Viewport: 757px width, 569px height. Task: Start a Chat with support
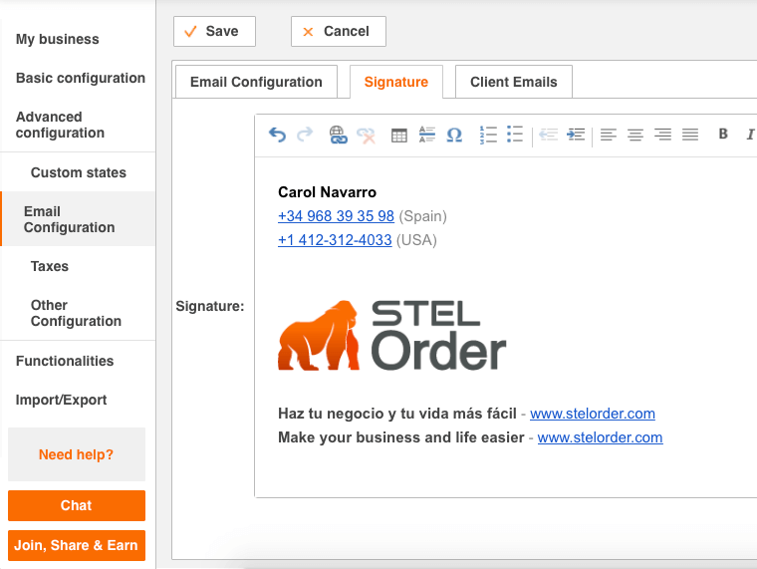pos(77,506)
